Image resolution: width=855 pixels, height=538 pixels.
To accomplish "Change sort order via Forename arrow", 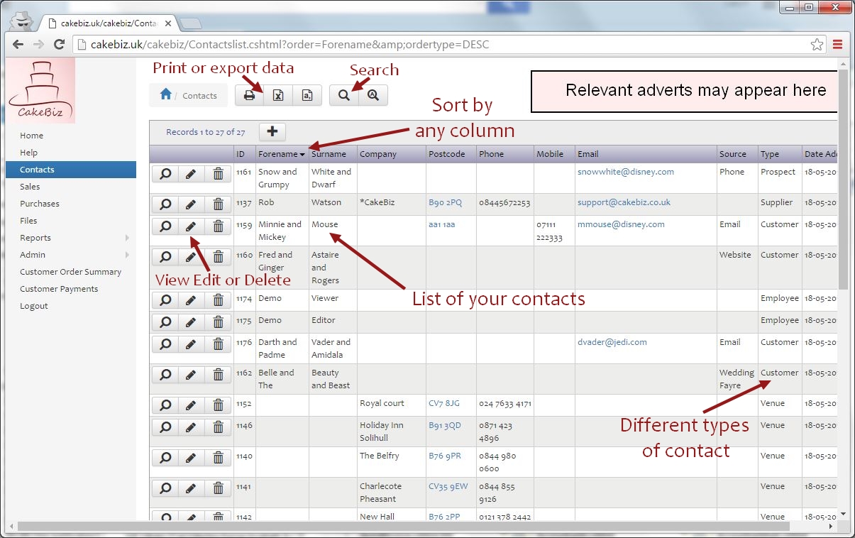I will click(x=304, y=153).
